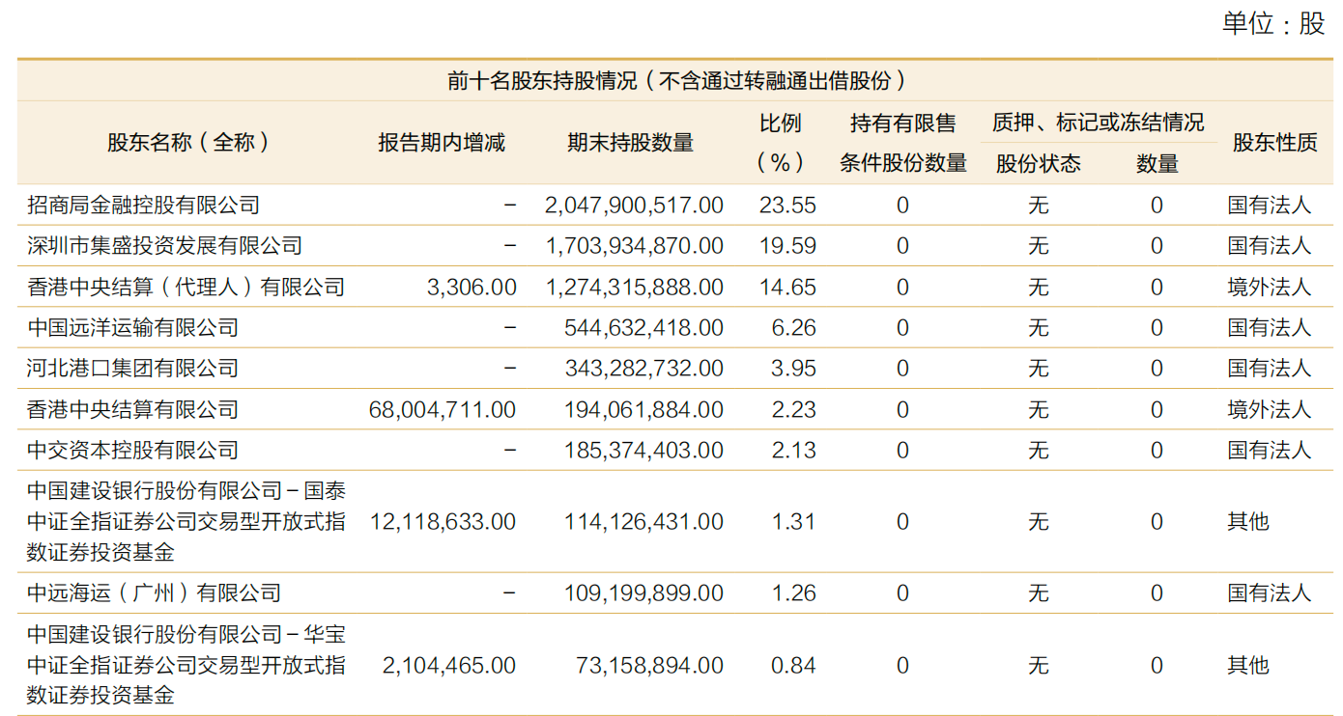Click the '股东性质' column header
This screenshot has height=716, width=1343.
pos(1274,143)
